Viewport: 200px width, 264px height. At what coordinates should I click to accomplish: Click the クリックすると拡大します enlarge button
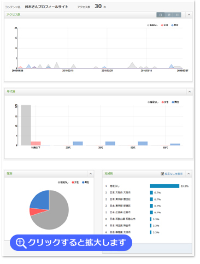71,243
